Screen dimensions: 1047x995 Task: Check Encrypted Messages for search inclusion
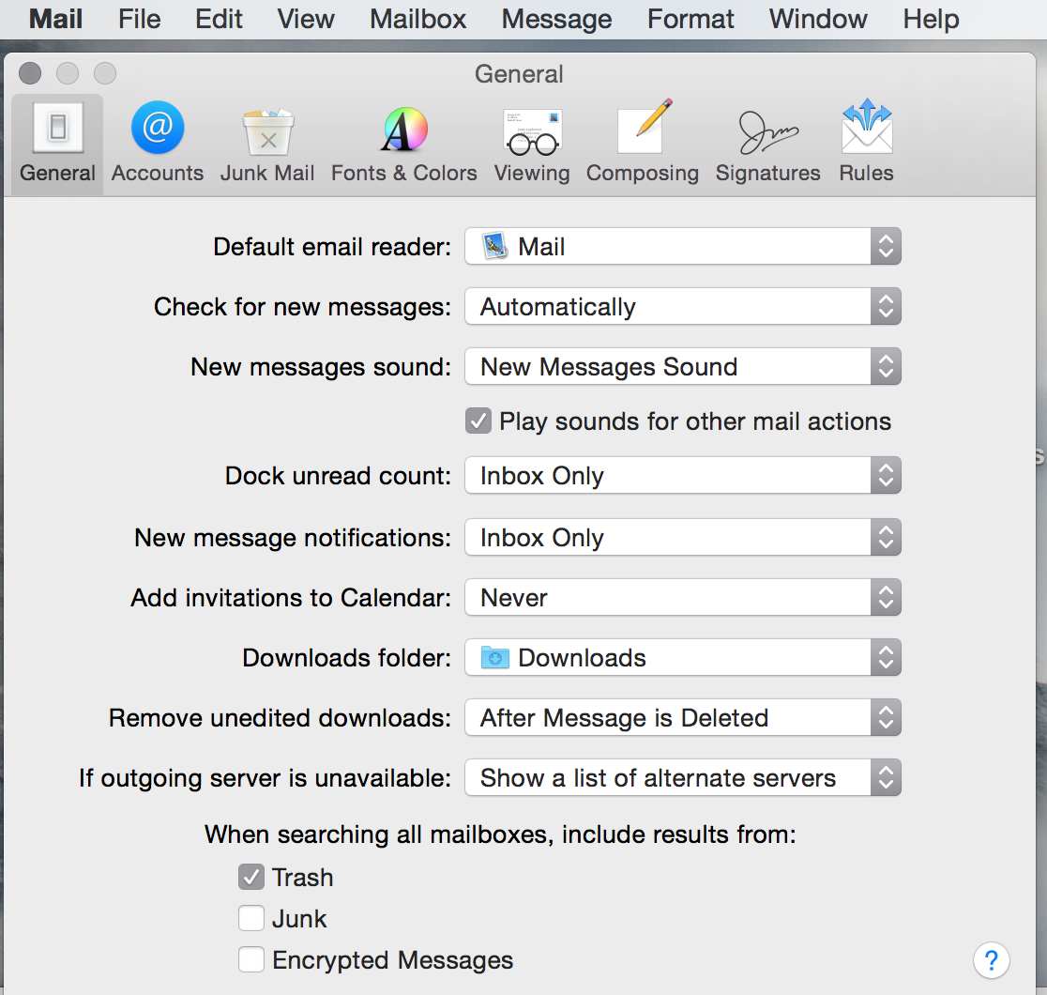click(250, 959)
